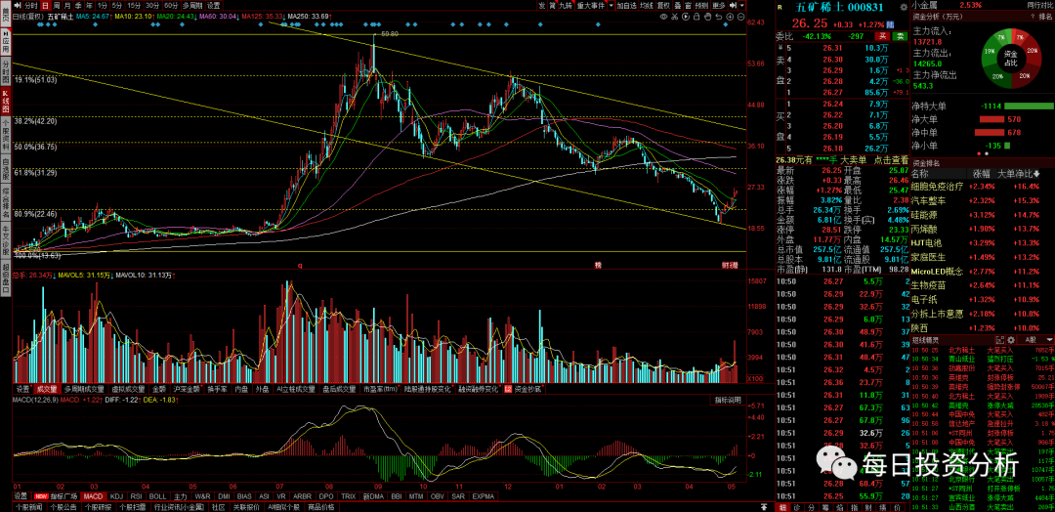Open the 日线(复权) adjustment selector
Screen dimensions: 1055x512
coord(28,18)
